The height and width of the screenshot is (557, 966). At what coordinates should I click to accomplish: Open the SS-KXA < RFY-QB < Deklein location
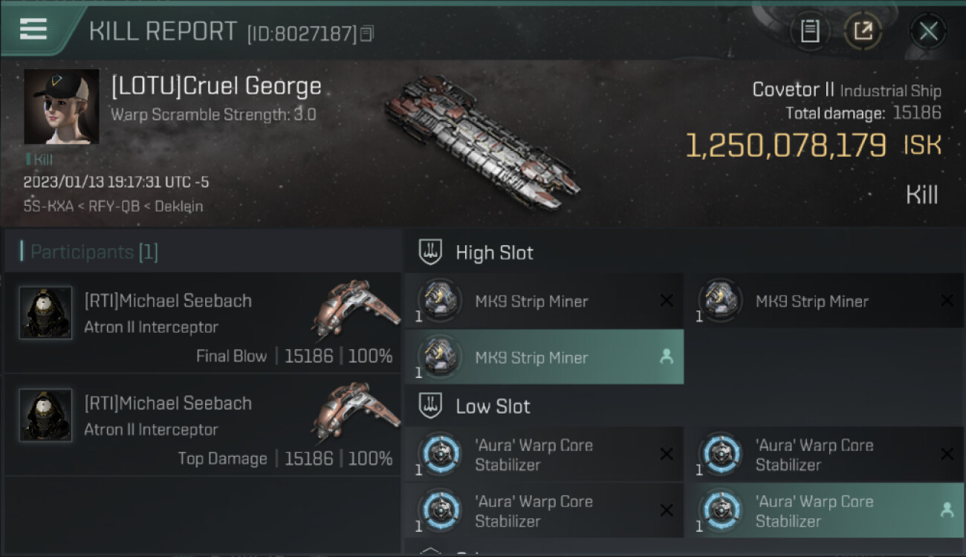click(113, 206)
